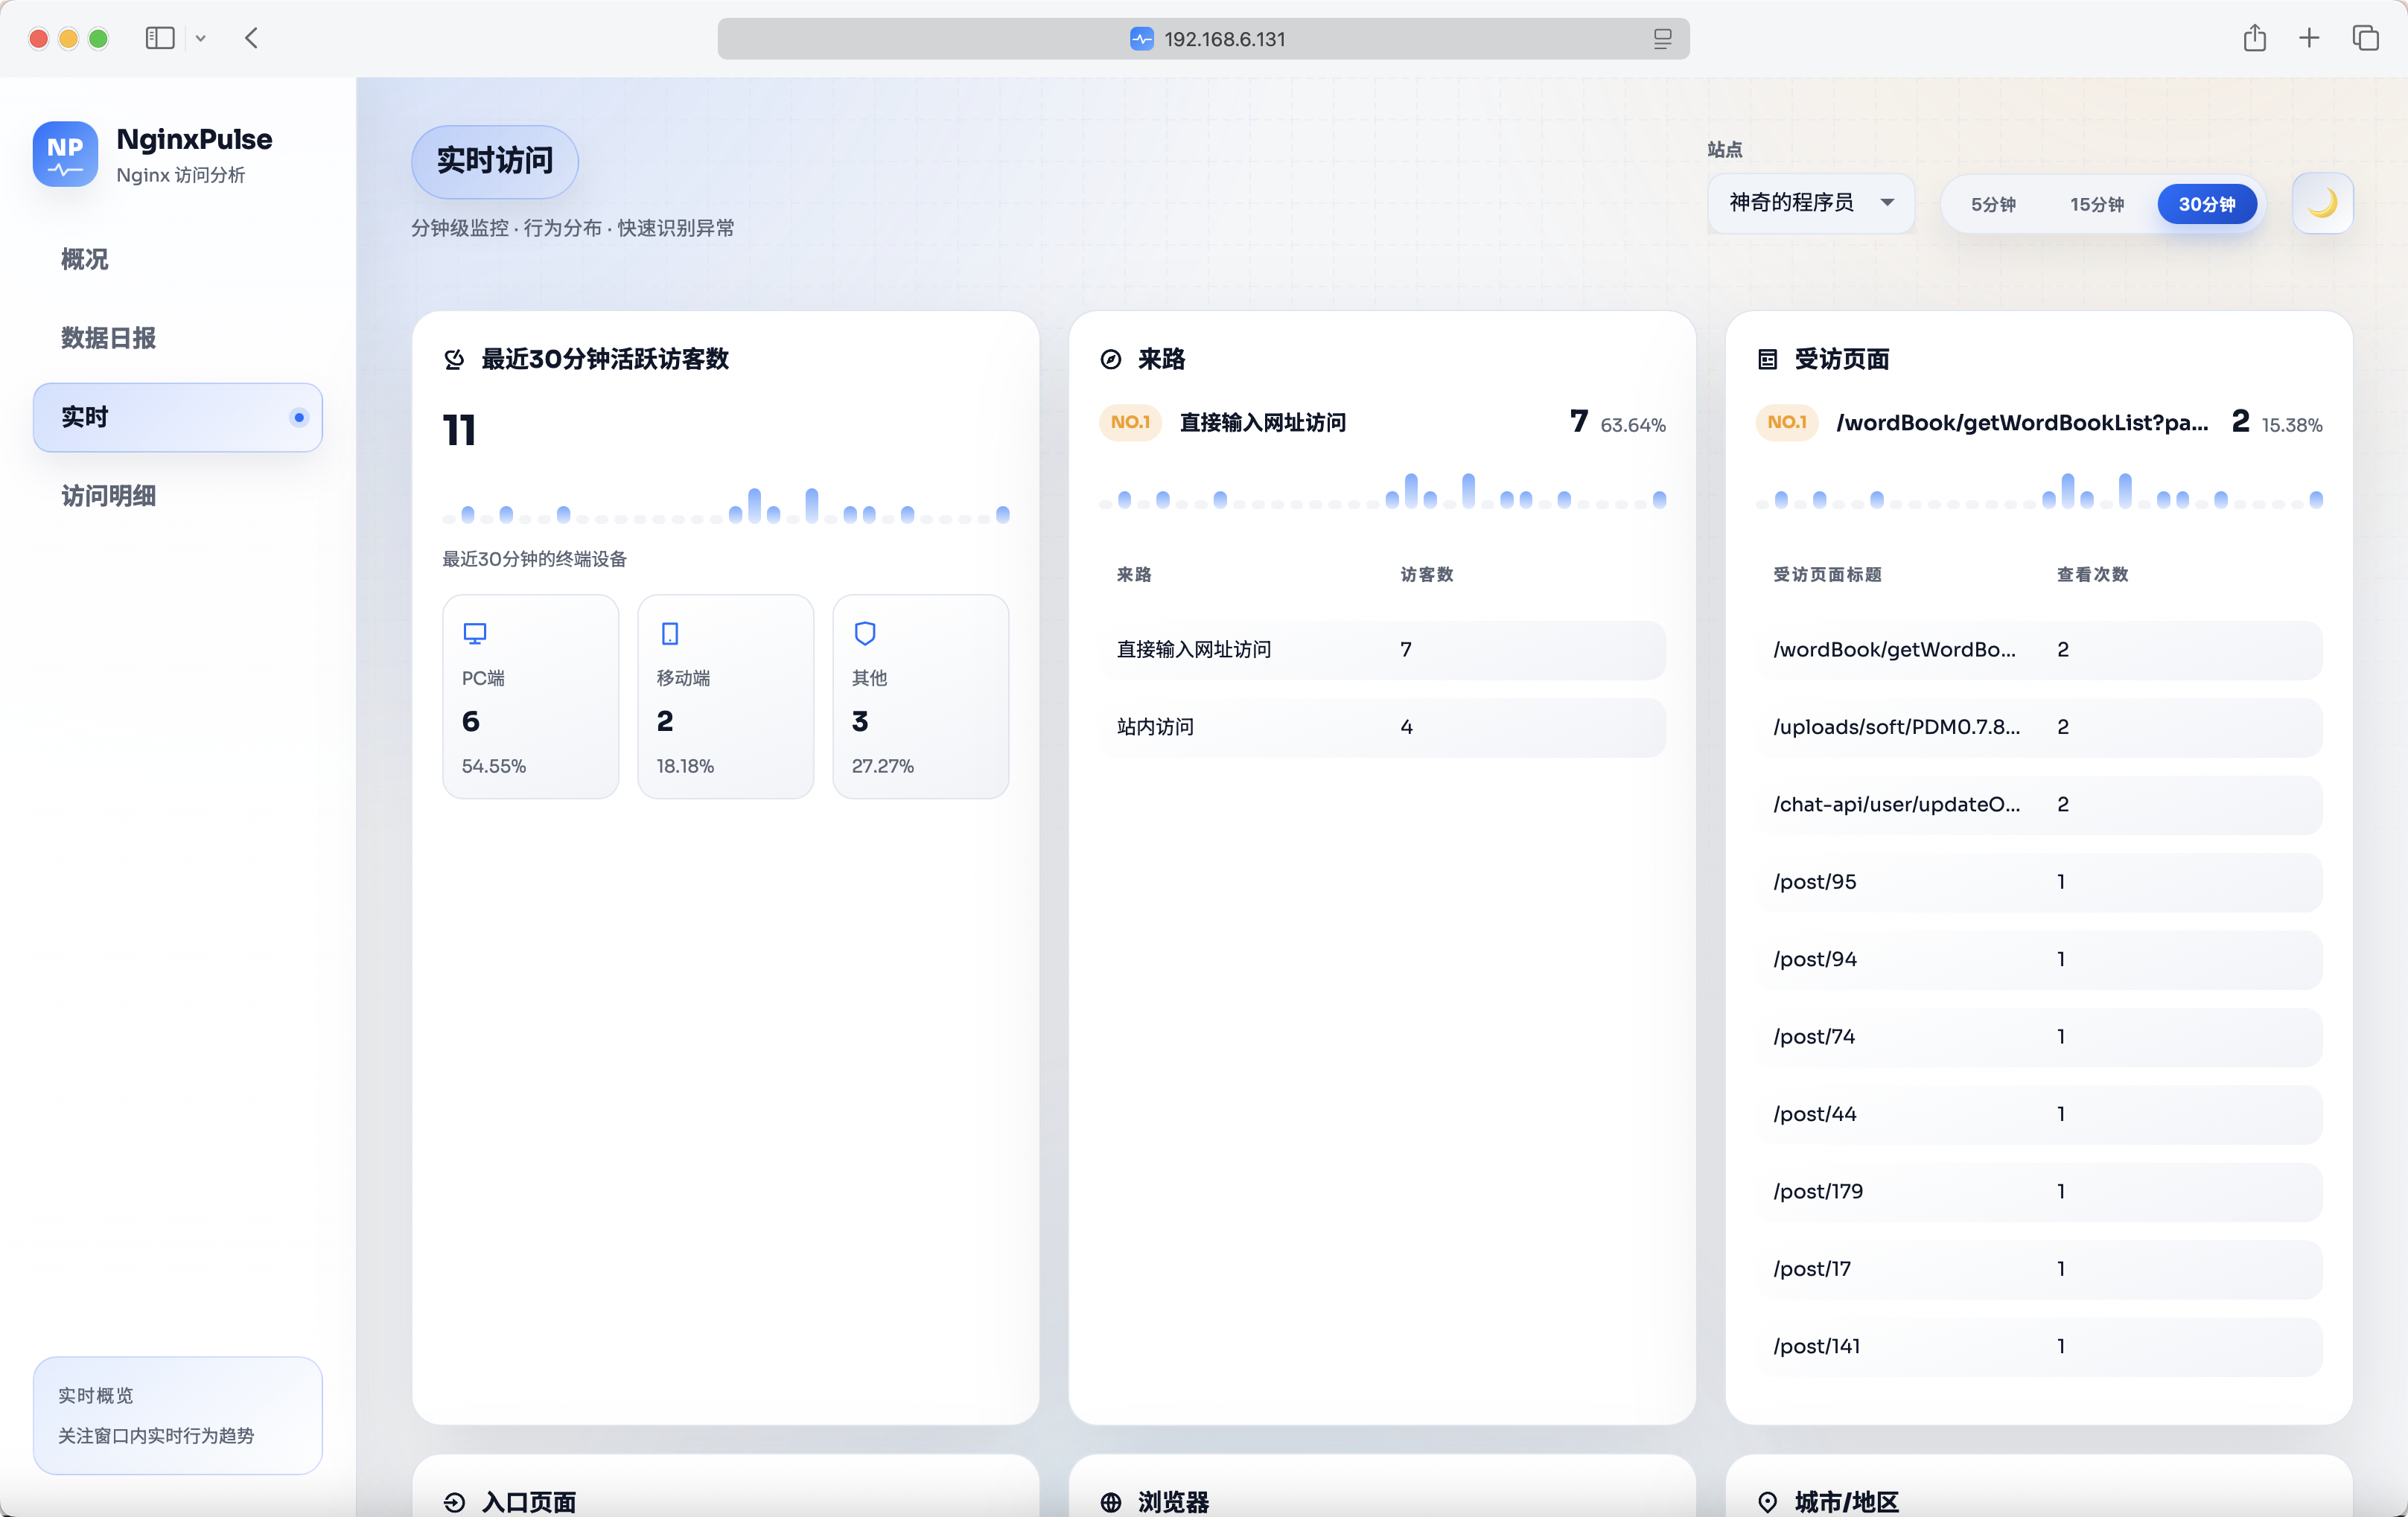The image size is (2408, 1517).
Task: Open the 数据日报 daily report
Action: click(108, 338)
